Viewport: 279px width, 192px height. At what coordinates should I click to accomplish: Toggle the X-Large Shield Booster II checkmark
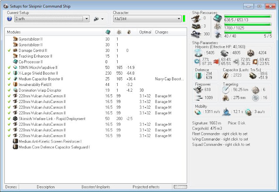pyautogui.click(x=9, y=73)
